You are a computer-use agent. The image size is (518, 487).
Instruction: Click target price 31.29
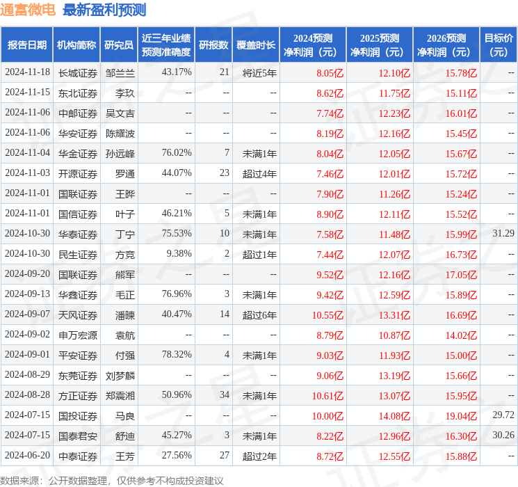(x=503, y=234)
